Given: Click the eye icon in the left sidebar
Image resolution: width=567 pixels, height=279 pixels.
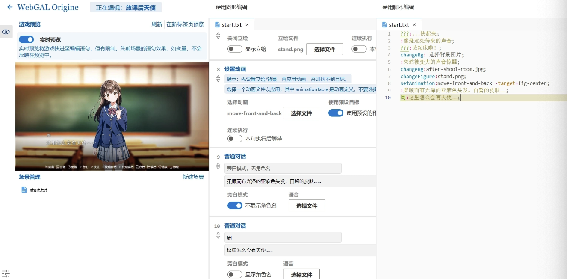Looking at the screenshot, I should tap(6, 32).
